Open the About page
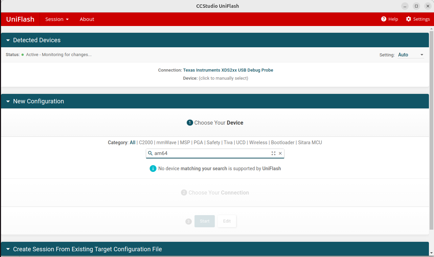This screenshot has height=257, width=434. (87, 19)
